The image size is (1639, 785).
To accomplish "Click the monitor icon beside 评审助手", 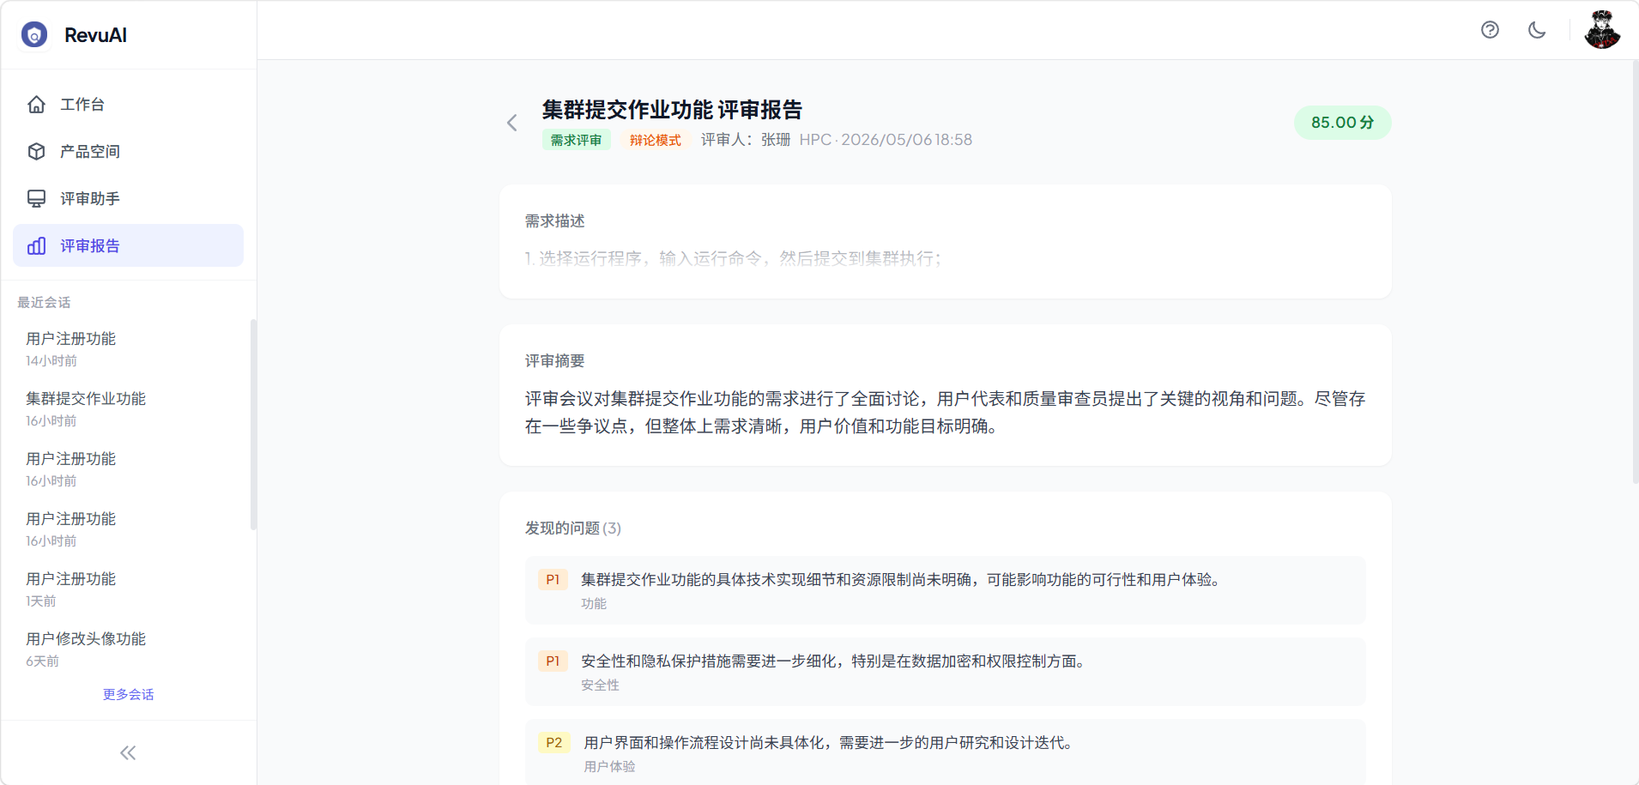I will (36, 199).
